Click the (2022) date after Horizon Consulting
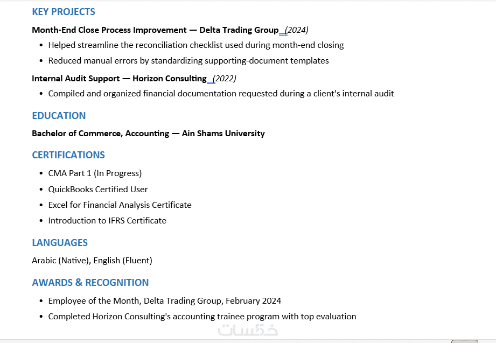This screenshot has height=343, width=496. pyautogui.click(x=224, y=79)
